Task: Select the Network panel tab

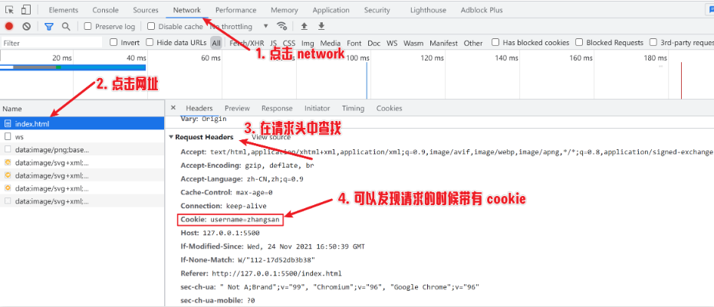Action: click(x=186, y=10)
